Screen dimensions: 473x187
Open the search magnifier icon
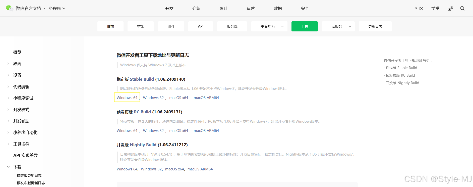coord(462,8)
